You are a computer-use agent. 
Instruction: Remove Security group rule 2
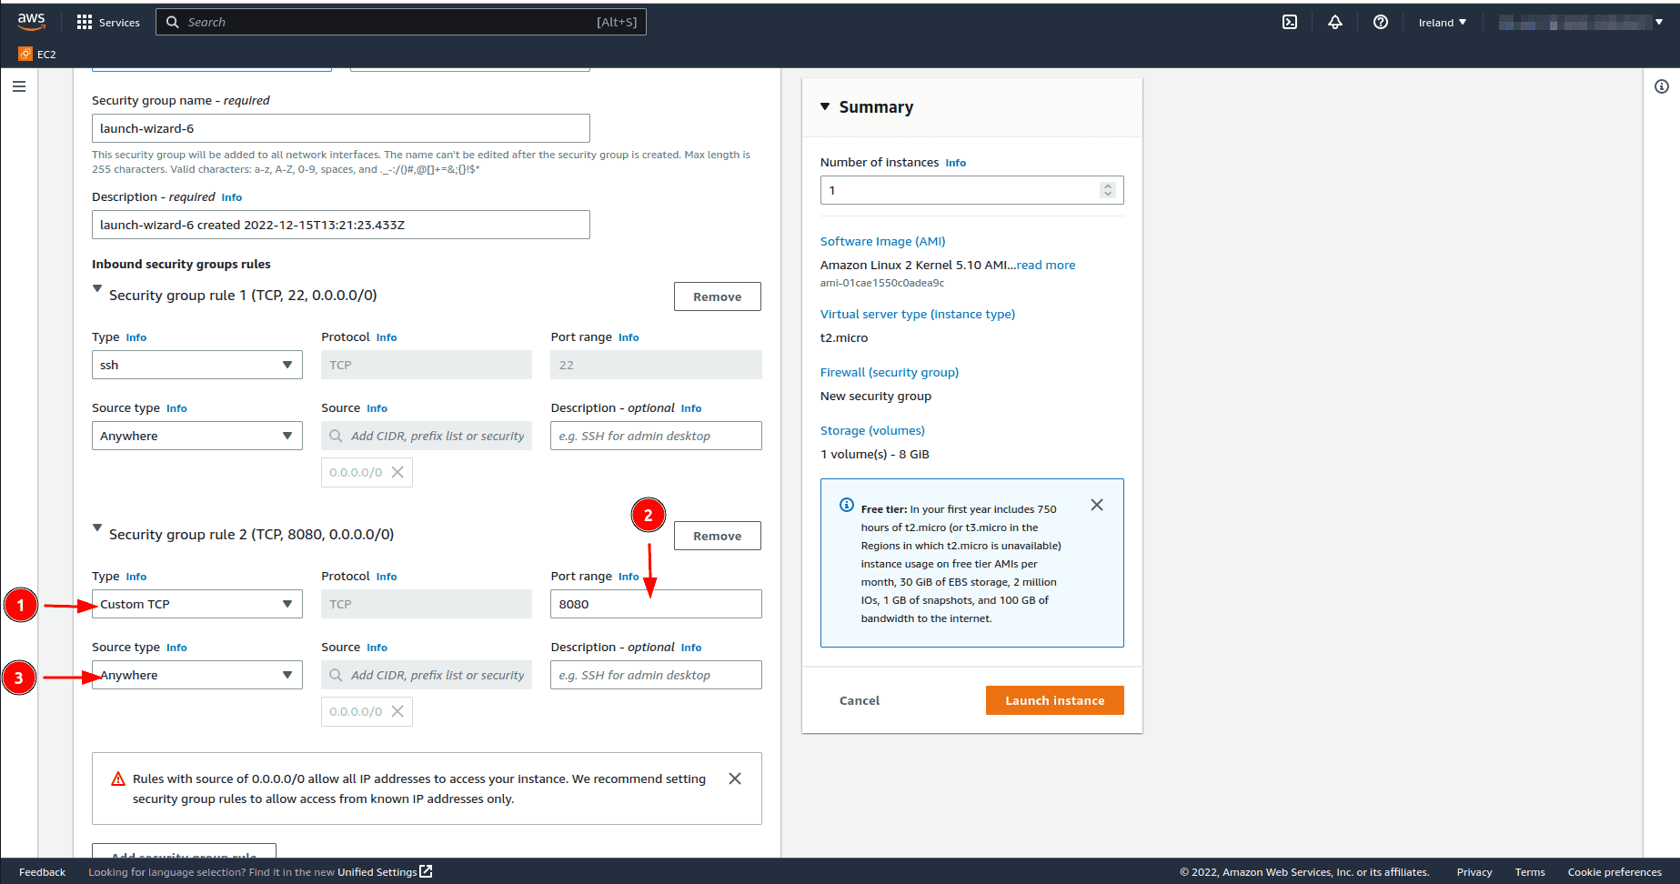click(x=717, y=536)
